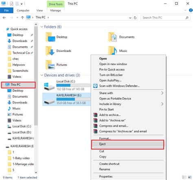Open the Local Disk (C:) drive icon

click(x=49, y=86)
